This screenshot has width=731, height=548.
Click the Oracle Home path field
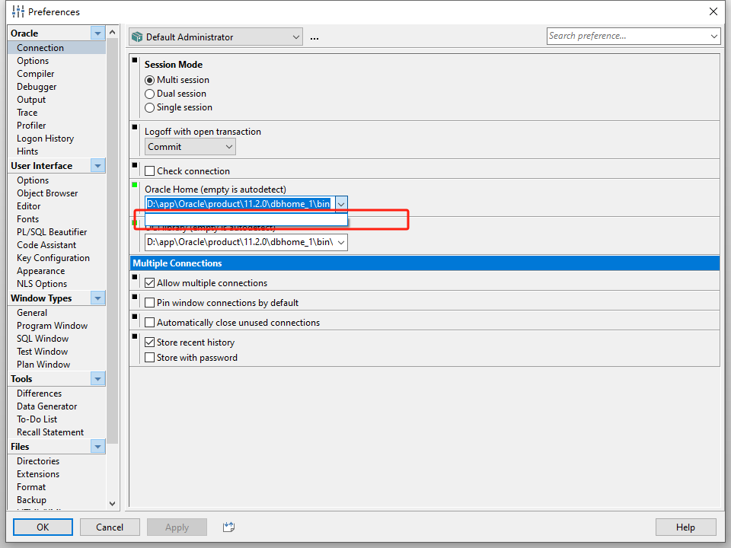click(x=240, y=204)
